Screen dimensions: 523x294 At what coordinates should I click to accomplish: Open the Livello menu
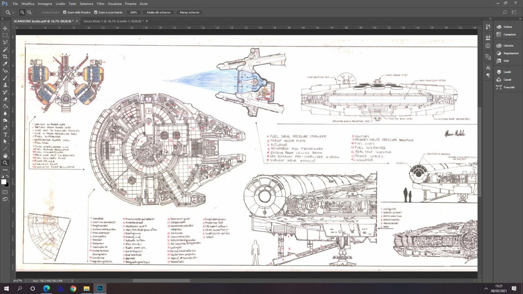coord(60,4)
